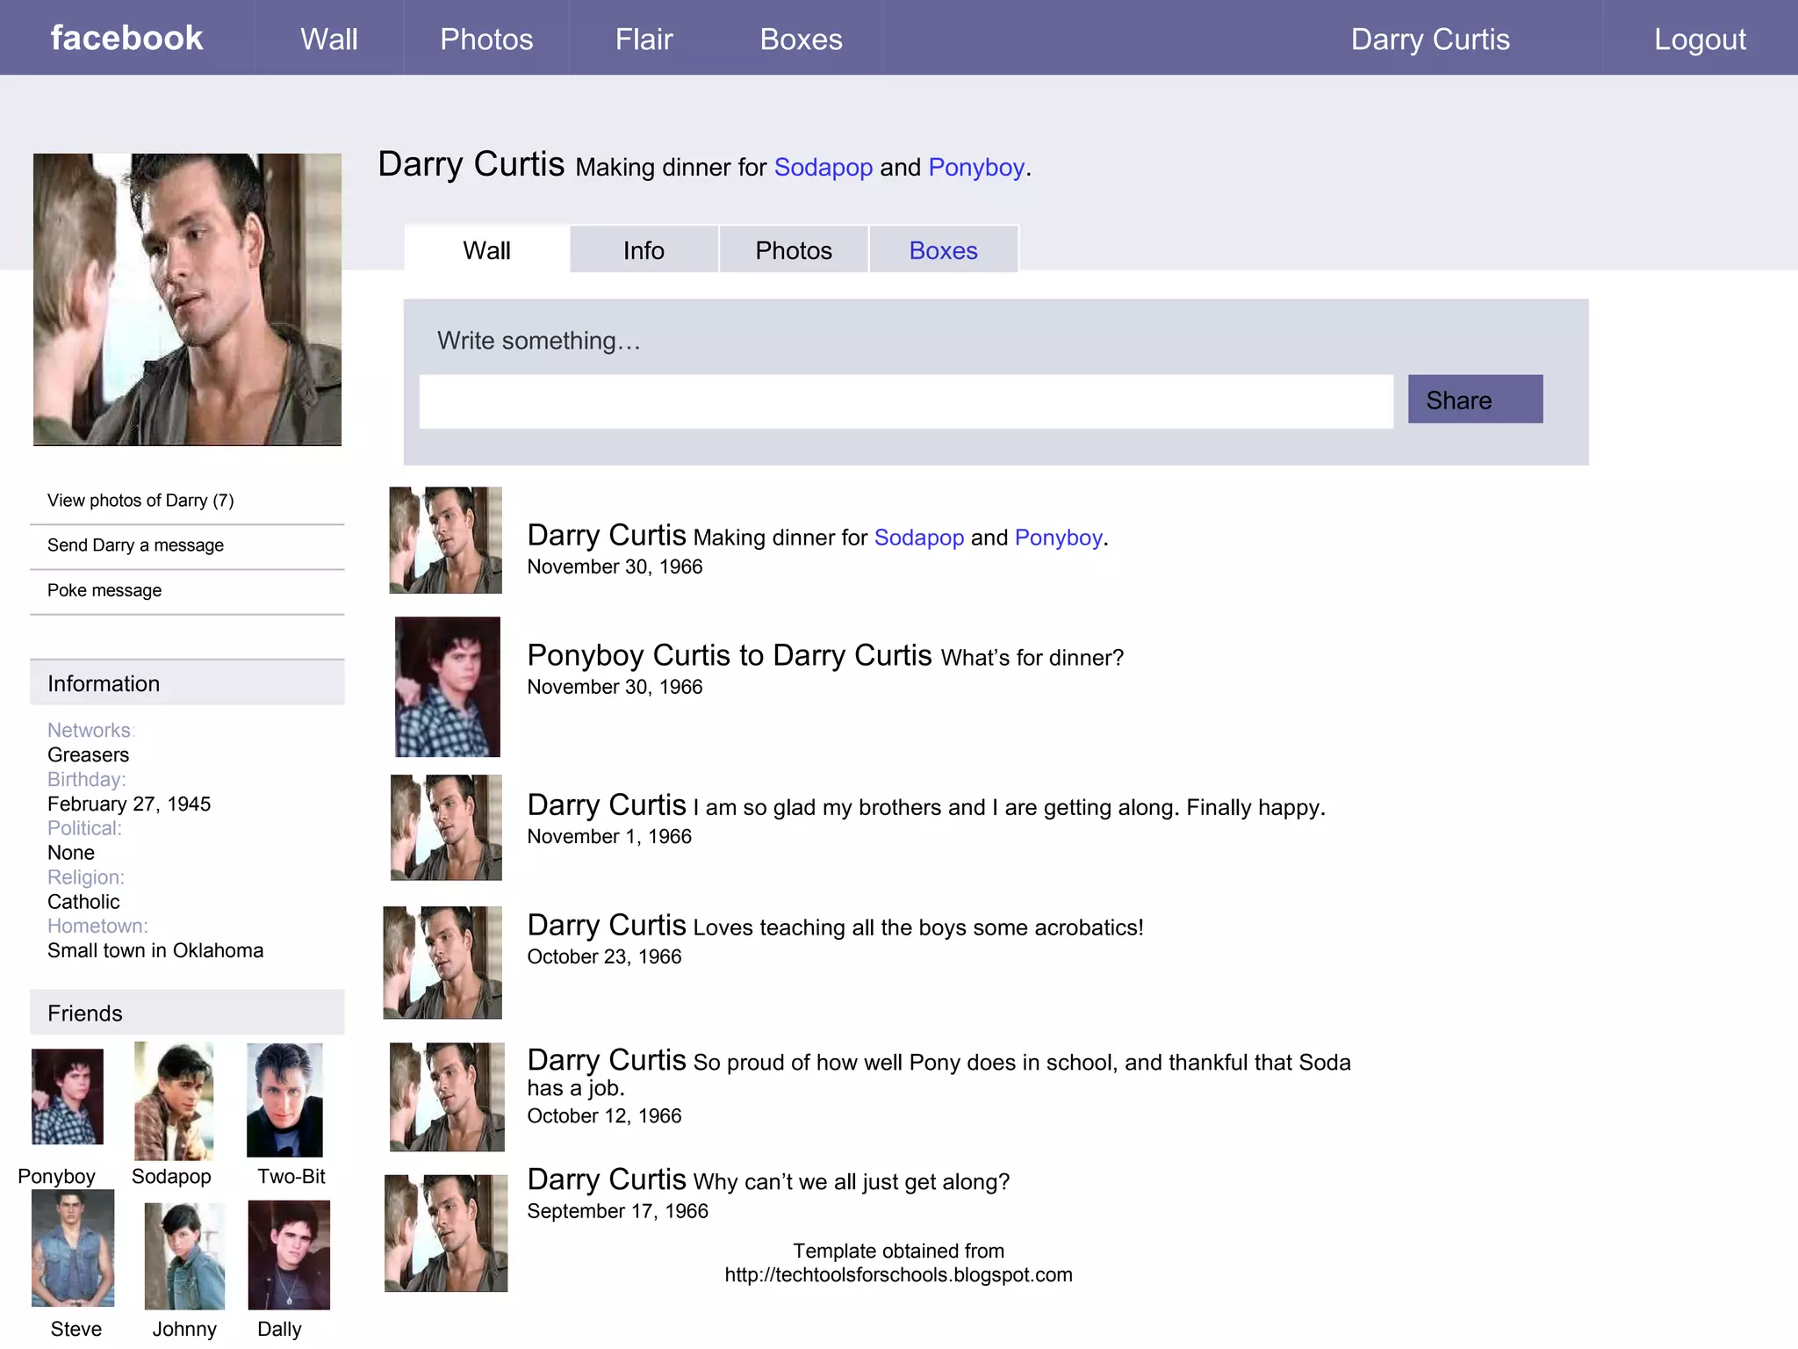Select the Boxes profile tab
Image resolution: width=1798 pixels, height=1349 pixels.
pyautogui.click(x=943, y=250)
